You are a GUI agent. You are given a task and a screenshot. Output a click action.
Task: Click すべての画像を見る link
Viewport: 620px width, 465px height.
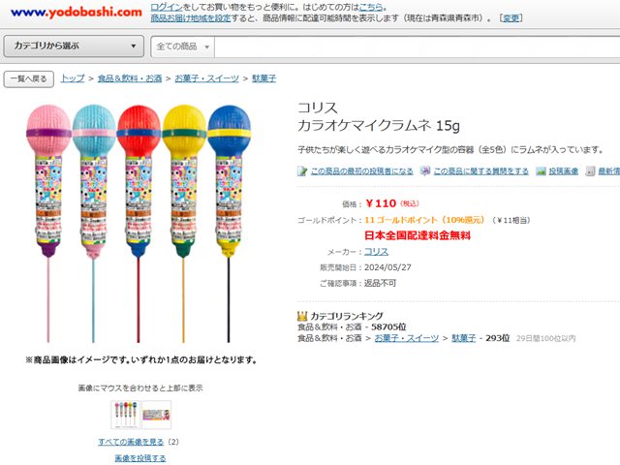pyautogui.click(x=131, y=442)
